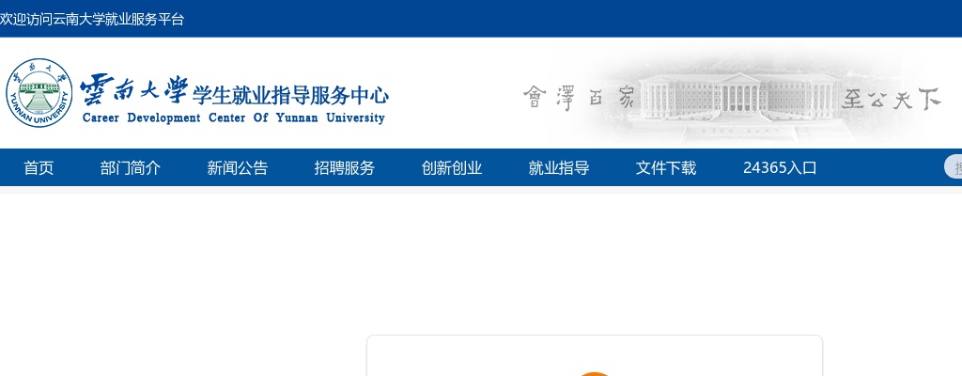Expand the 就业指导 navigation menu
962x376 pixels.
559,168
